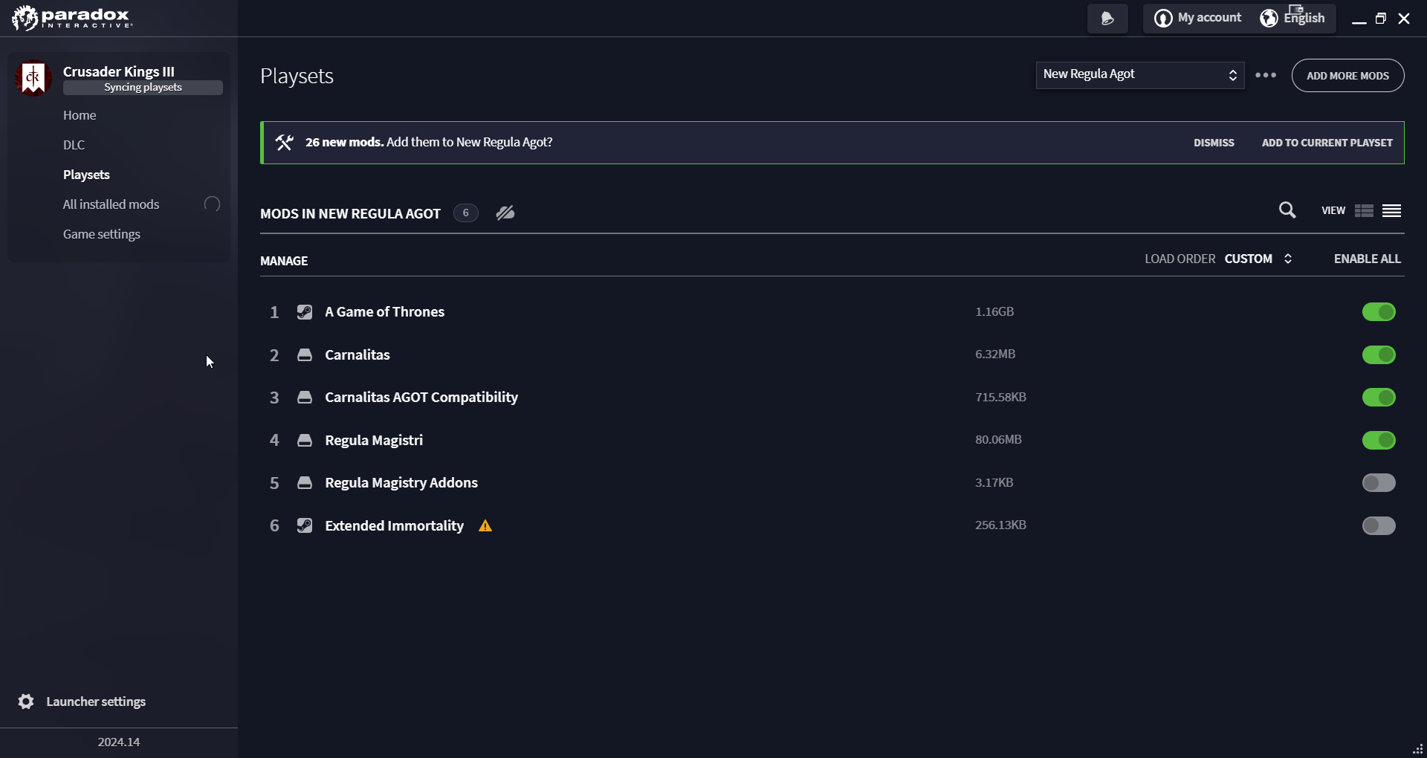Click the MANAGE label

284,261
